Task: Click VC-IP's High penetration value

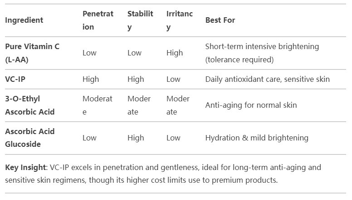Action: 91,79
